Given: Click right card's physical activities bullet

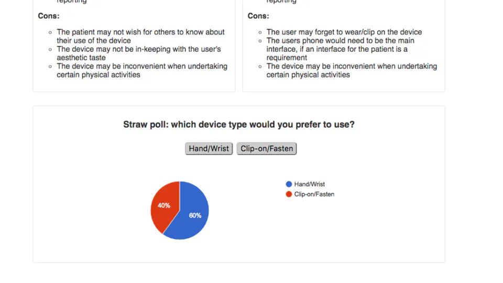Looking at the screenshot, I should (x=352, y=70).
